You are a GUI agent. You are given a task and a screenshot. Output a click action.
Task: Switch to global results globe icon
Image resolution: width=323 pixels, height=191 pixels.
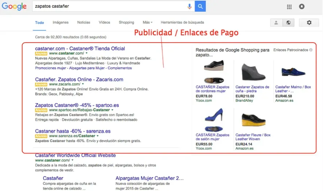point(288,23)
